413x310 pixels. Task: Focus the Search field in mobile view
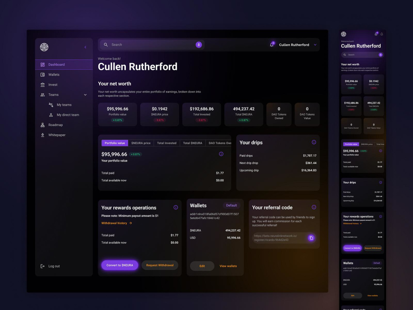point(363,55)
